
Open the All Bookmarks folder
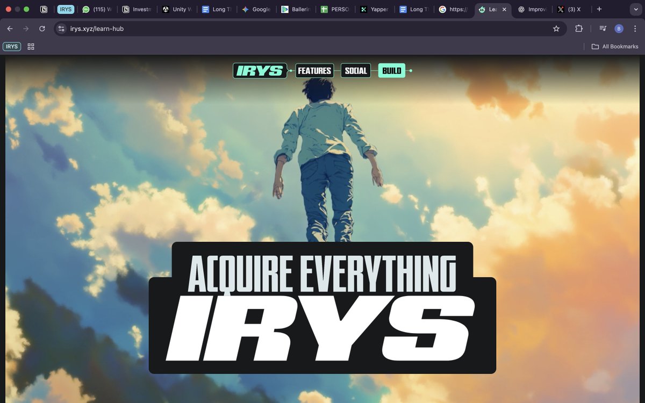615,47
